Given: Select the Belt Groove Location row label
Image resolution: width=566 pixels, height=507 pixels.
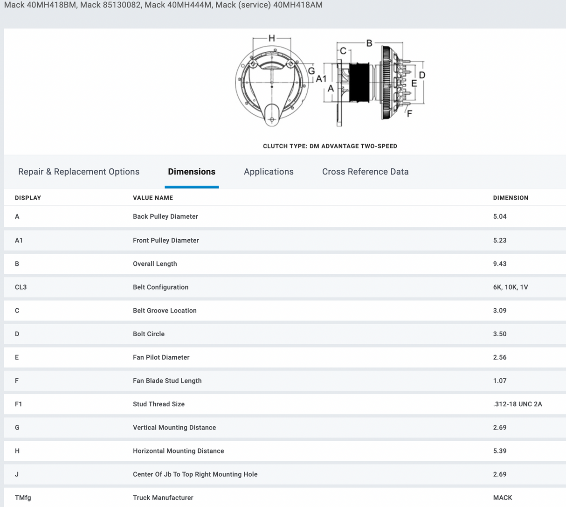Looking at the screenshot, I should [x=165, y=311].
